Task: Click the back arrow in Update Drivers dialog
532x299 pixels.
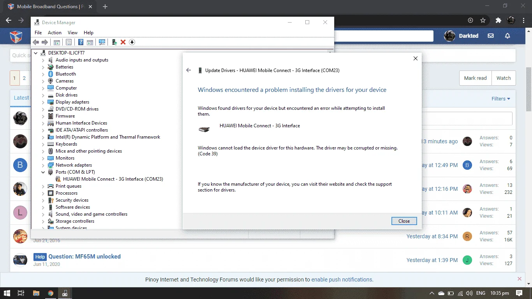Action: 188,70
